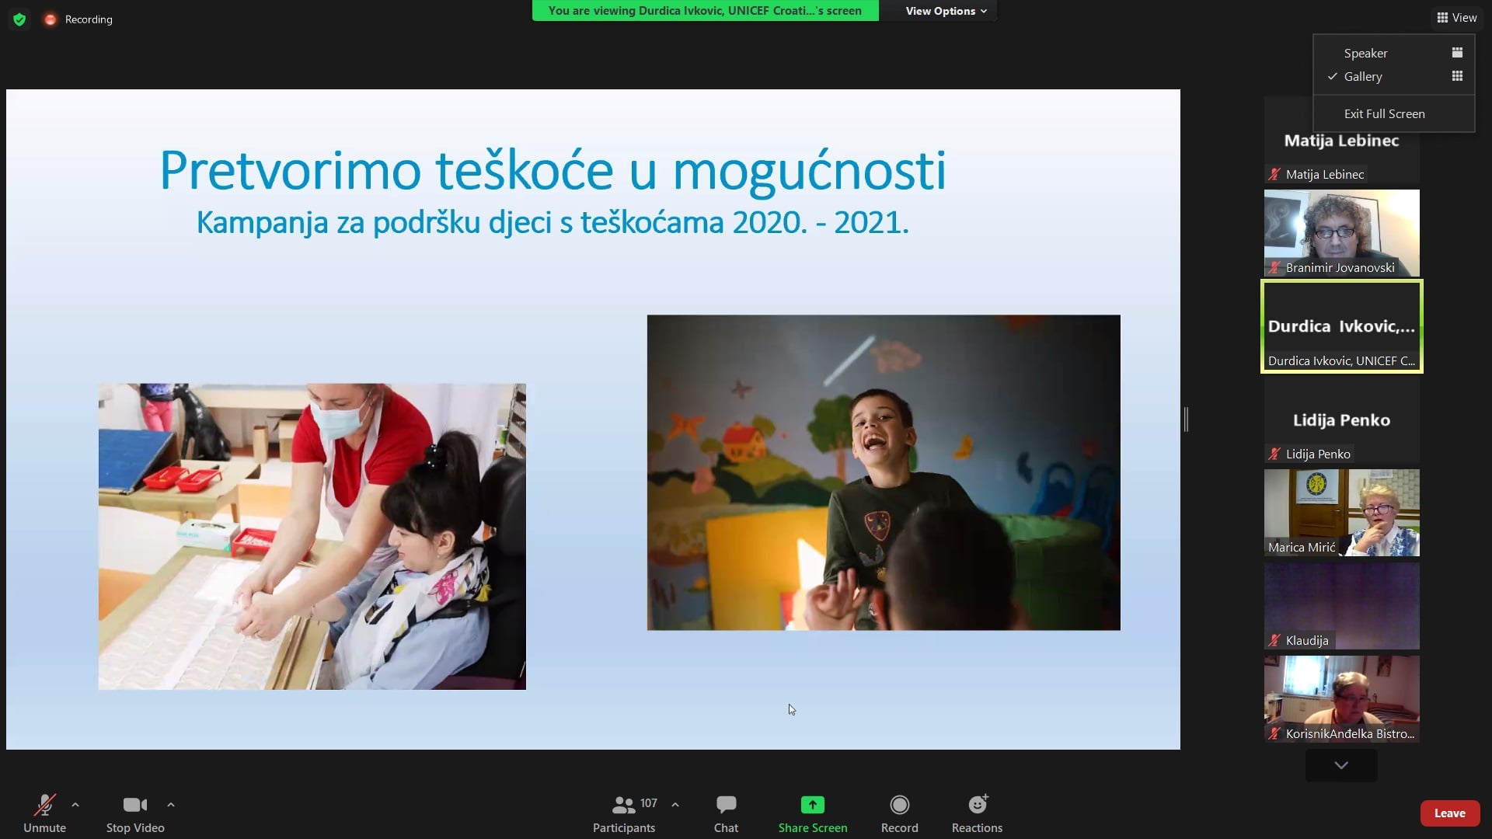Select Branimir Jovanovski video tile
Screen dimensions: 1492x839
point(1341,233)
